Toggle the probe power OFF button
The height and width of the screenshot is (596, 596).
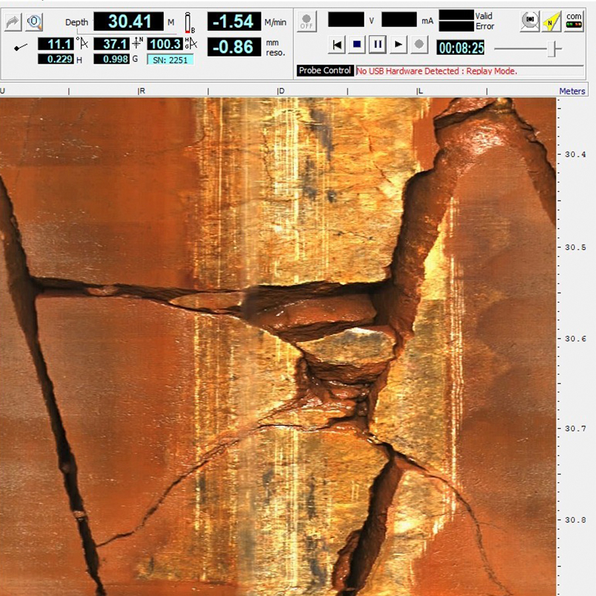307,20
